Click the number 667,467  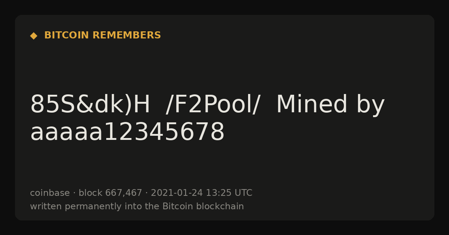pyautogui.click(x=123, y=193)
